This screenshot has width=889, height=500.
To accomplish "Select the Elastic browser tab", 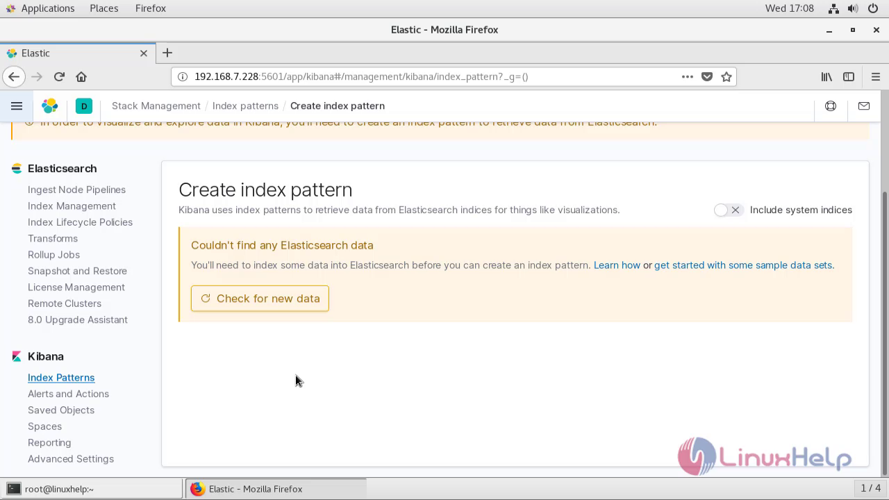I will pos(77,53).
